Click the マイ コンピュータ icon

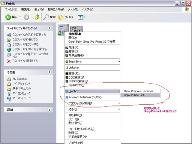pos(9,93)
